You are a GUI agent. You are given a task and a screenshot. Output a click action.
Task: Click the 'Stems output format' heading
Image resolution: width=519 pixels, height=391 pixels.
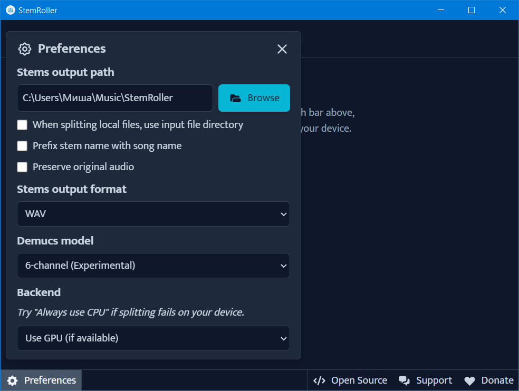click(x=72, y=189)
